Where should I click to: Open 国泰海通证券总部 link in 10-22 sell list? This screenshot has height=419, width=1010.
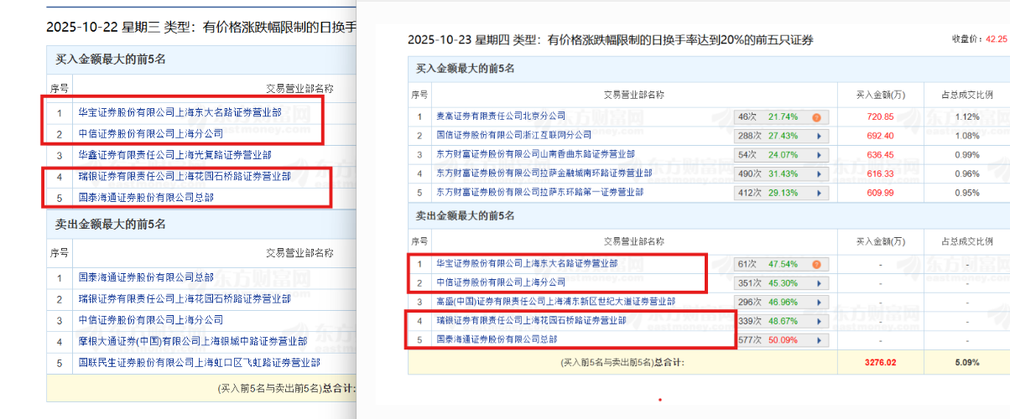[146, 277]
